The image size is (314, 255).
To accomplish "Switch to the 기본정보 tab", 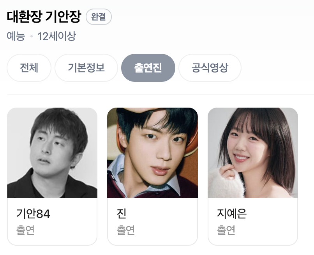I will [x=86, y=68].
